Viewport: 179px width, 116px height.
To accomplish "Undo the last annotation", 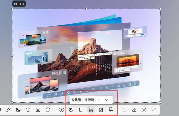I will (x=124, y=110).
